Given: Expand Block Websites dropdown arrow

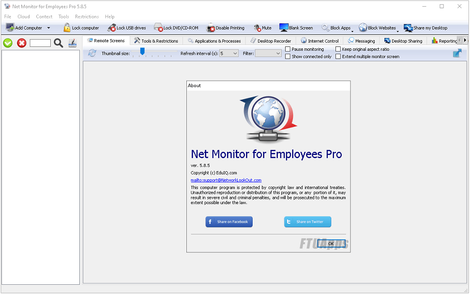Looking at the screenshot, I should [x=398, y=31].
